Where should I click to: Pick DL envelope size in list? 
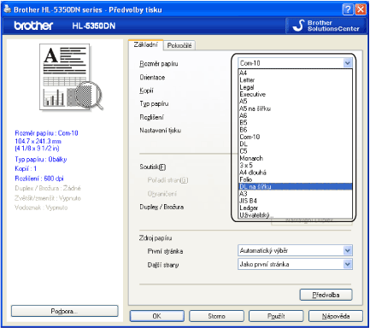295,144
